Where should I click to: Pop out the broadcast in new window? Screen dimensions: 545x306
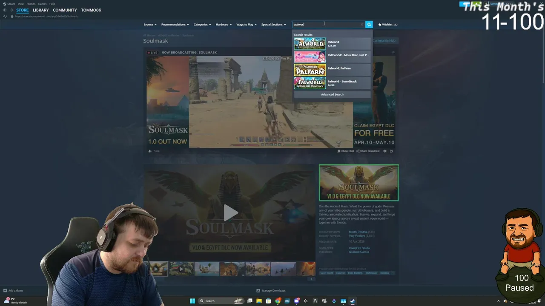point(391,151)
